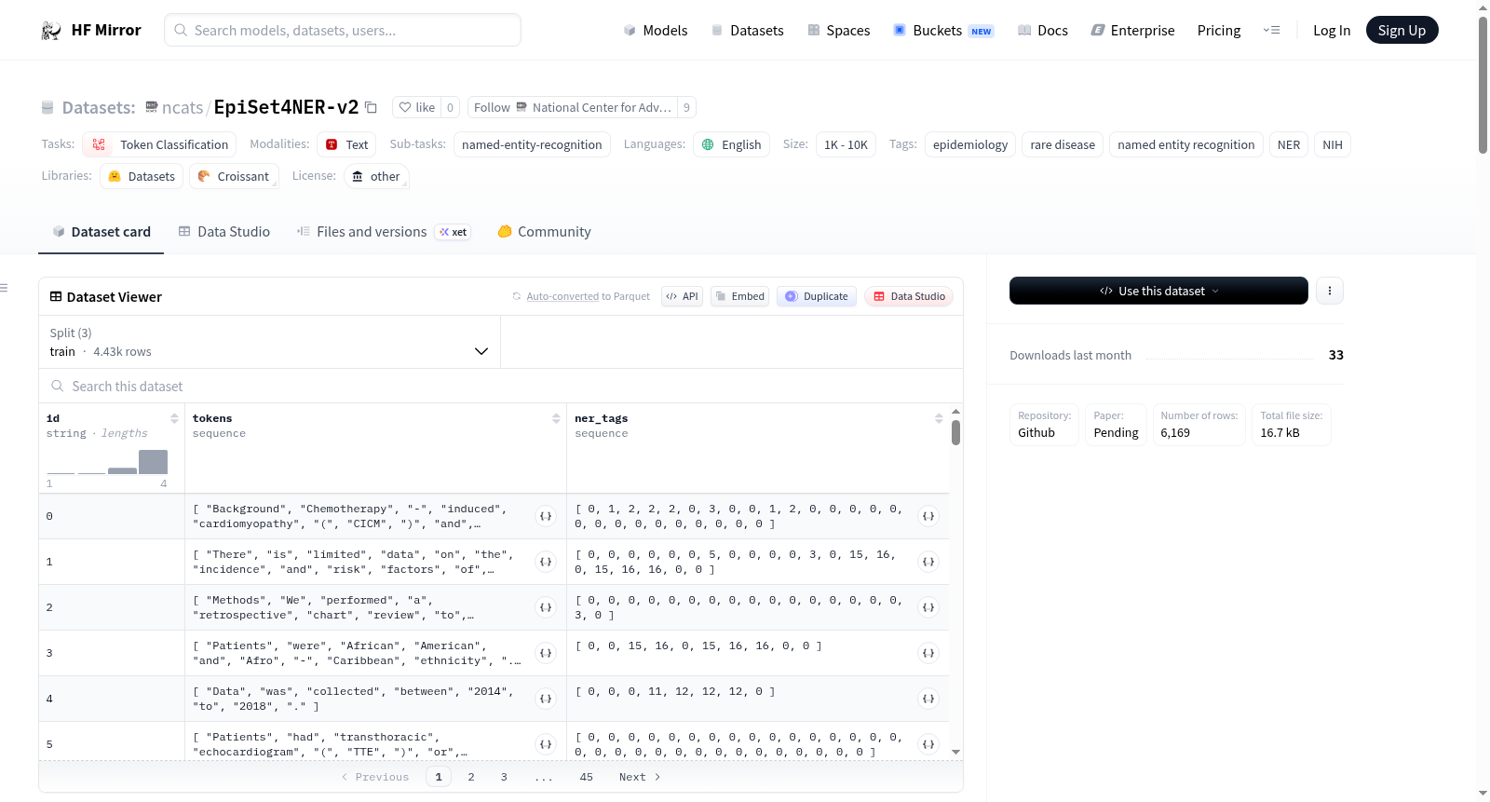
Task: Expand ner_tags JSON for row 3
Action: pos(928,653)
